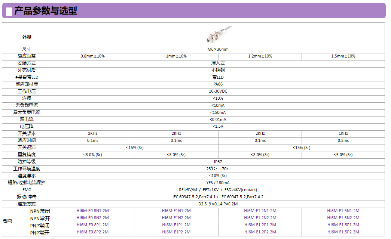Click the HJ6M-E0.8P2-2M link
Image resolution: width=391 pixels, height=239 pixels.
coord(92,232)
